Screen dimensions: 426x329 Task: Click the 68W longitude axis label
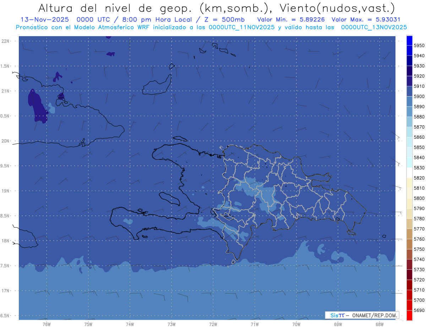(379, 324)
